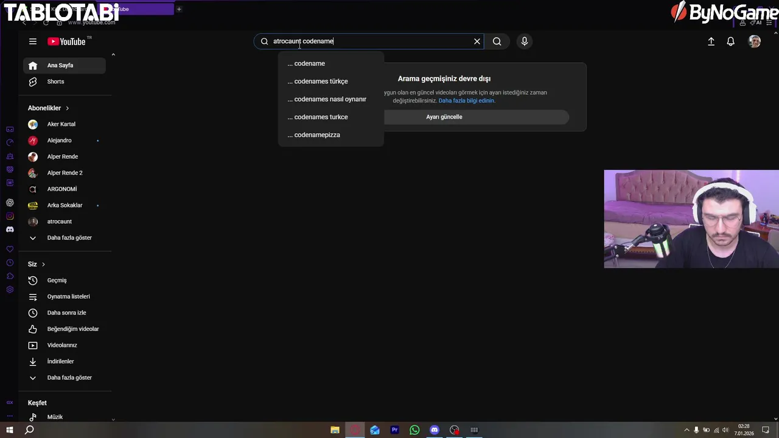Select suggestion '... codename'

pyautogui.click(x=331, y=63)
